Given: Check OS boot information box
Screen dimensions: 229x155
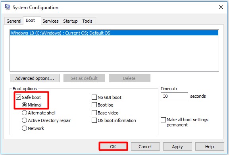Looking at the screenshot, I should click(94, 120).
